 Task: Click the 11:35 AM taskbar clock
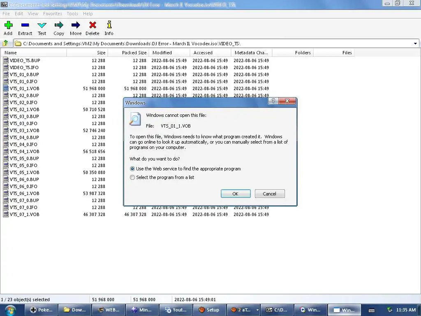coord(406,310)
